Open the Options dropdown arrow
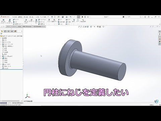This screenshot has height=121, width=161. [x=90, y=17]
